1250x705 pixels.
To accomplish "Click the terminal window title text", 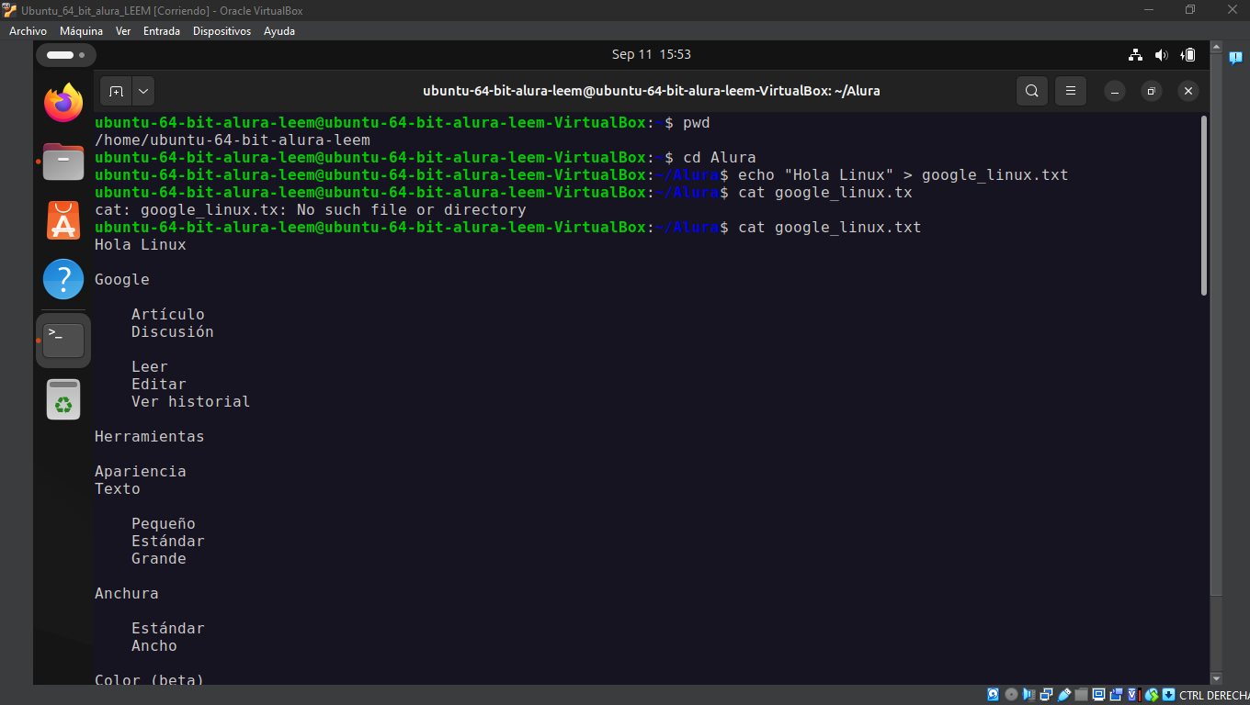I will click(652, 91).
